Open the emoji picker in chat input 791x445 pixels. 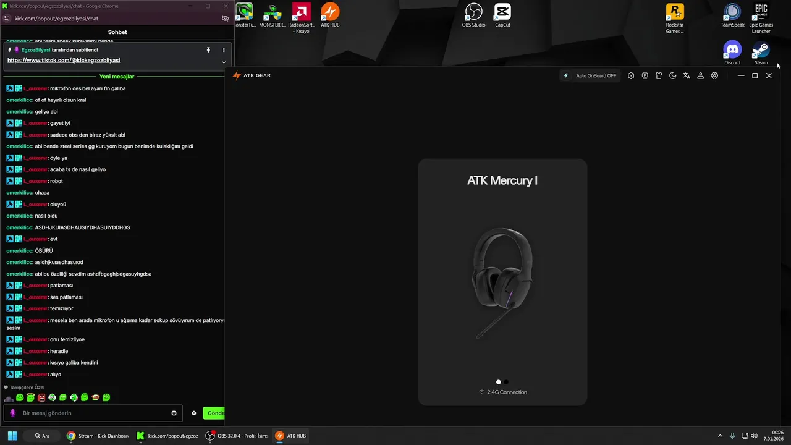tap(174, 413)
